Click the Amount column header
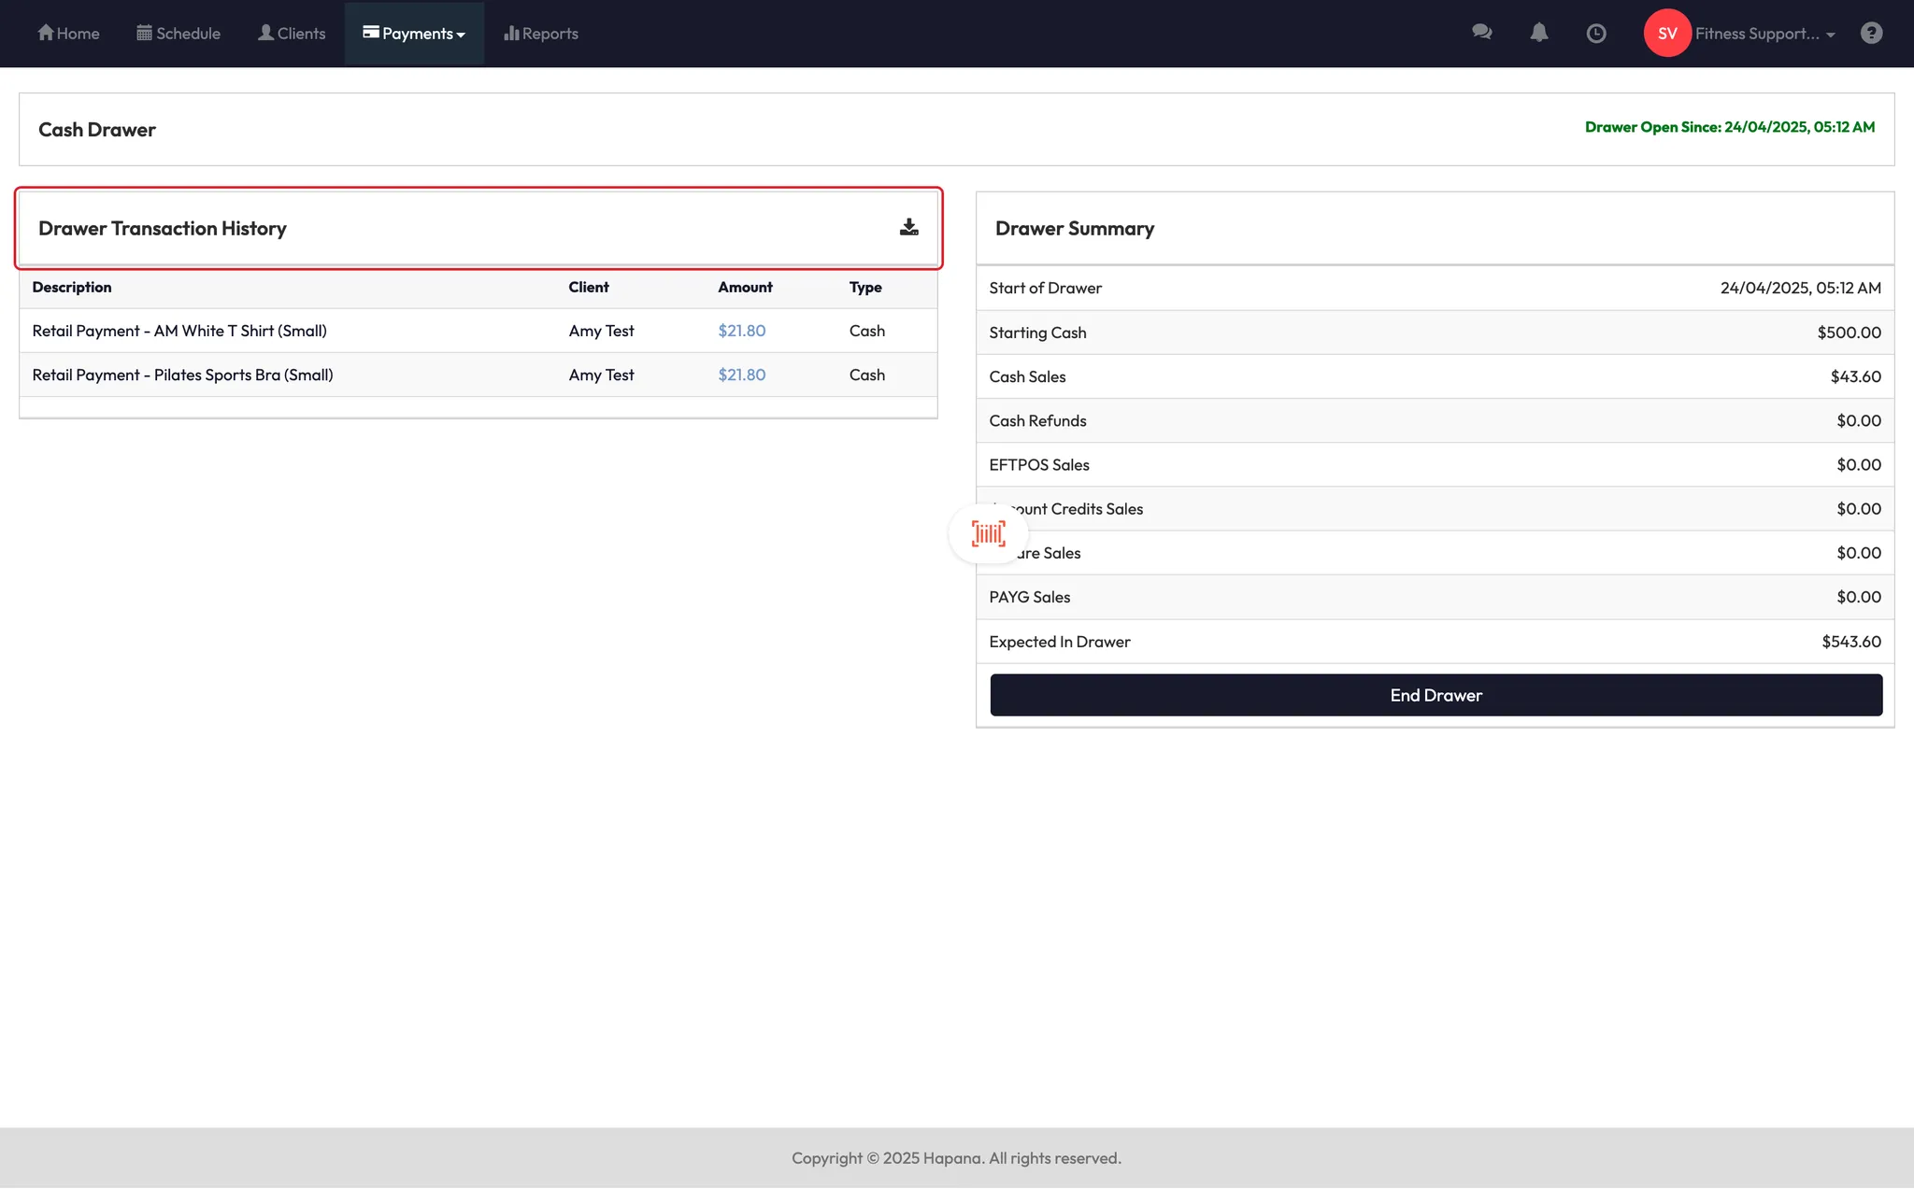Viewport: 1914px width, 1189px height. (745, 287)
